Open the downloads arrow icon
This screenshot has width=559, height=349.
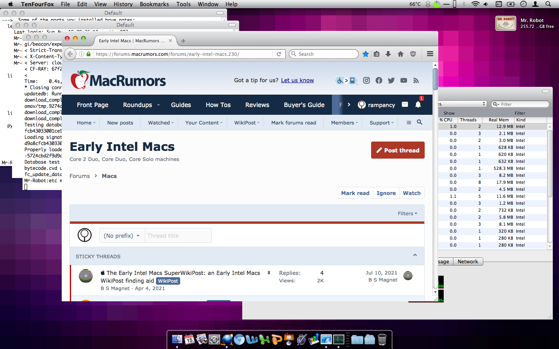pos(388,54)
